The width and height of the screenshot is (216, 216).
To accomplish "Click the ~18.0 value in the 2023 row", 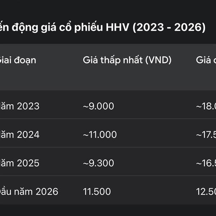I will [x=206, y=106].
